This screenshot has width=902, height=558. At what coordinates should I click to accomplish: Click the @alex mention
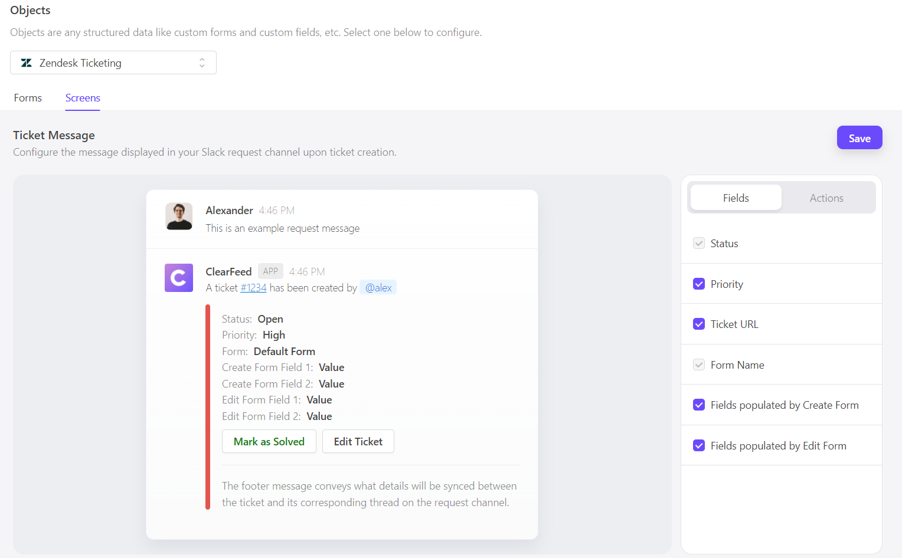378,288
